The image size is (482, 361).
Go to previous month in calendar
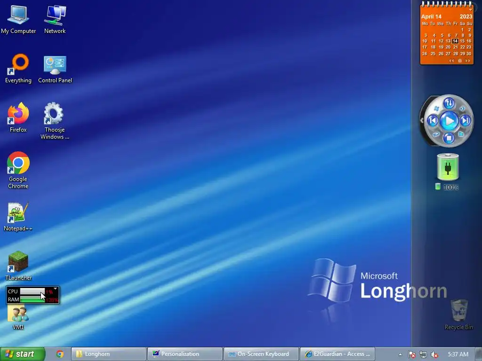click(451, 61)
